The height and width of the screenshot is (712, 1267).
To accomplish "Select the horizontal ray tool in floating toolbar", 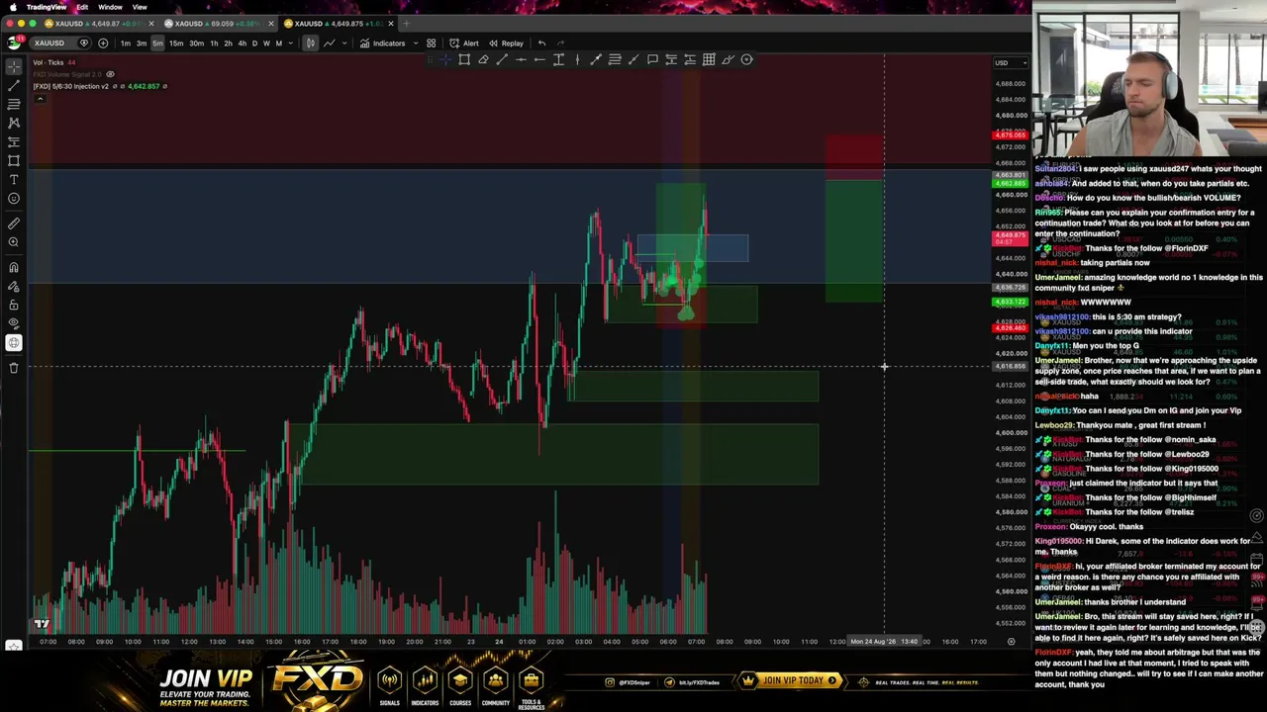I will coord(539,60).
